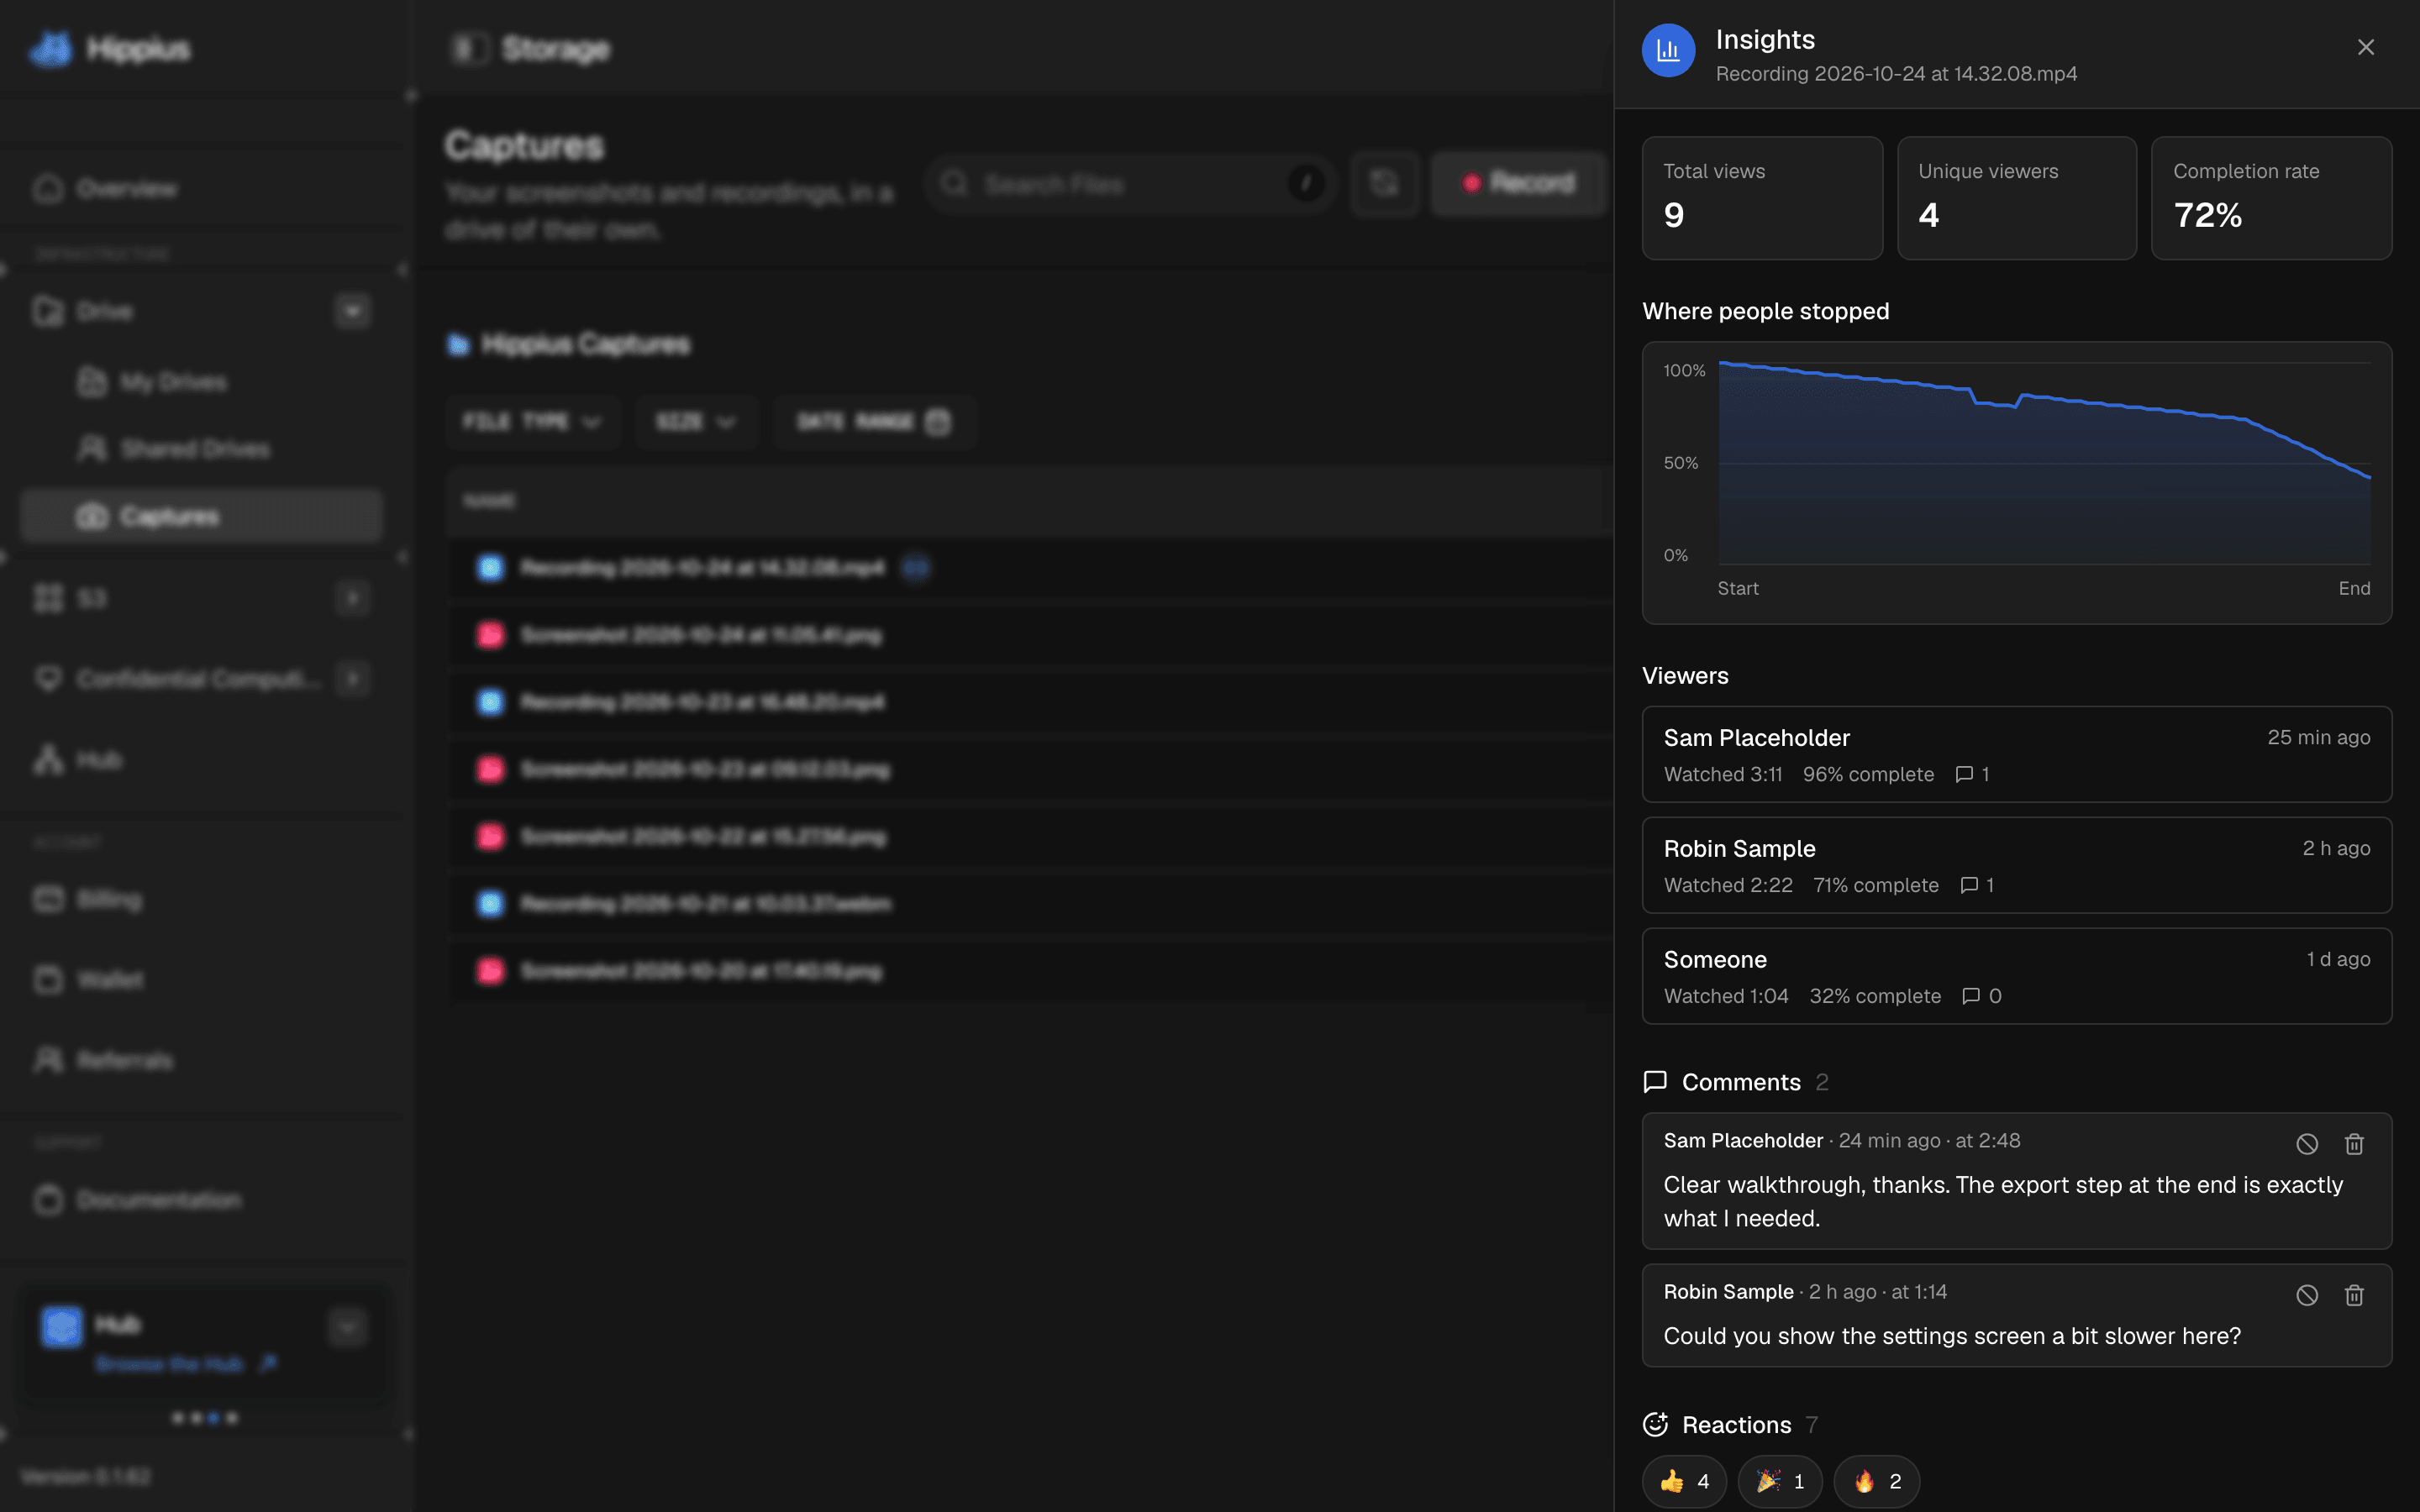
Task: Click the refresh icon beside Record
Action: click(x=1385, y=183)
